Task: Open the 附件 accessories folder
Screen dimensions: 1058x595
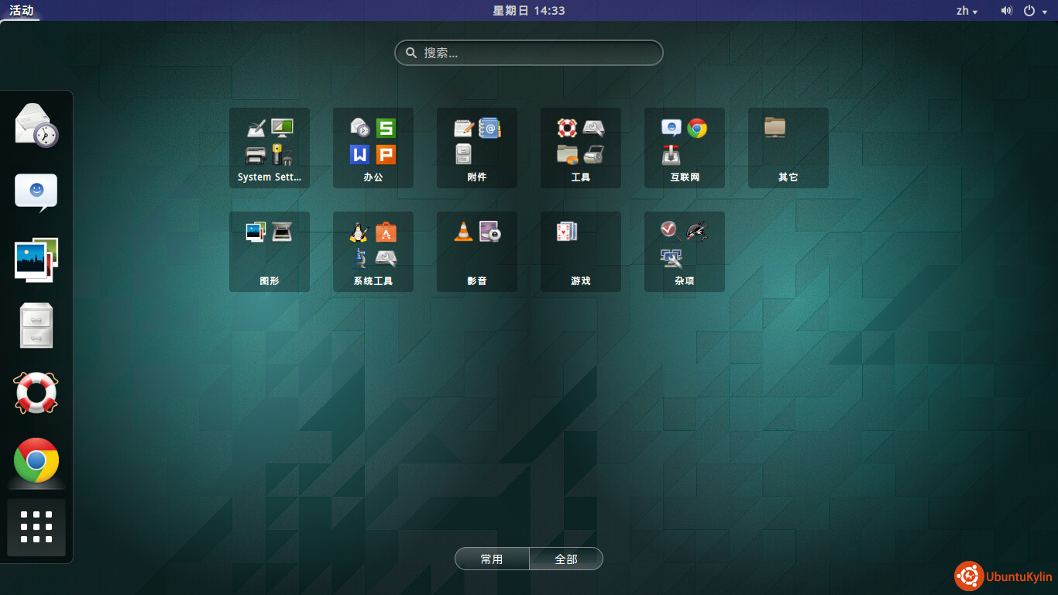Action: pos(477,148)
